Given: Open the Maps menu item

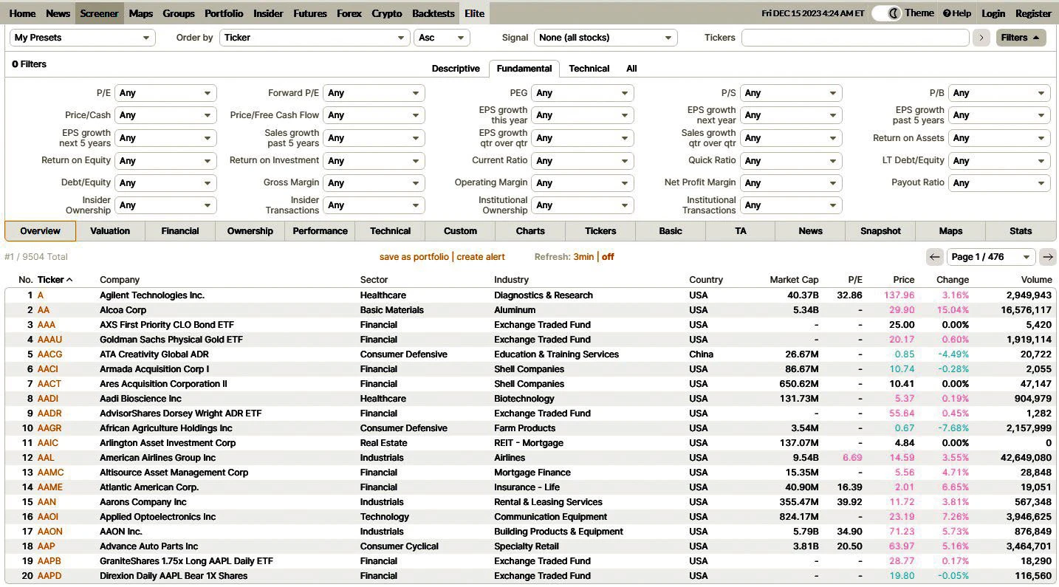Looking at the screenshot, I should (x=140, y=13).
